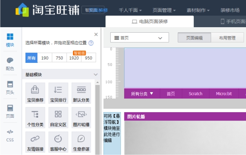Open the 配色 color palette panel

coord(10,64)
